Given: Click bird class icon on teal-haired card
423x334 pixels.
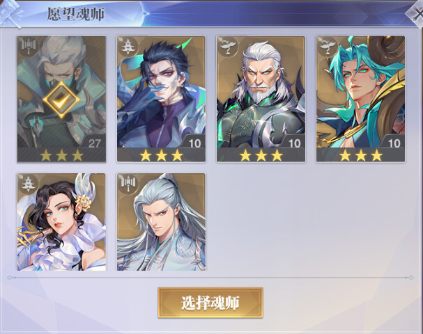Looking at the screenshot, I should (x=326, y=46).
